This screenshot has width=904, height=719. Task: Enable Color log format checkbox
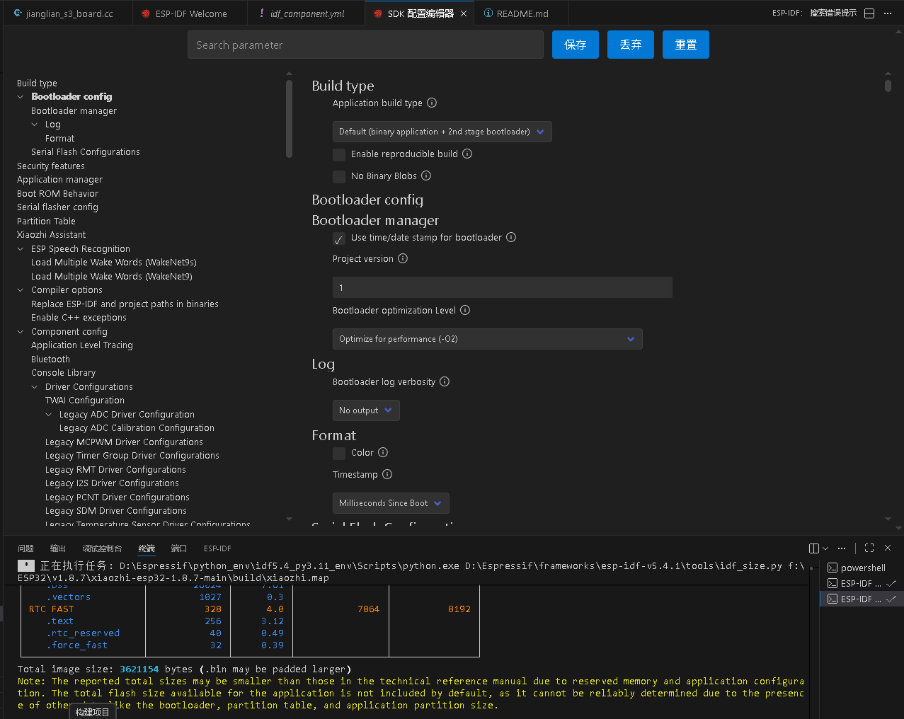tap(339, 453)
